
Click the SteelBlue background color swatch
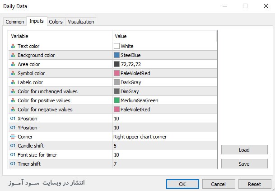coord(117,55)
